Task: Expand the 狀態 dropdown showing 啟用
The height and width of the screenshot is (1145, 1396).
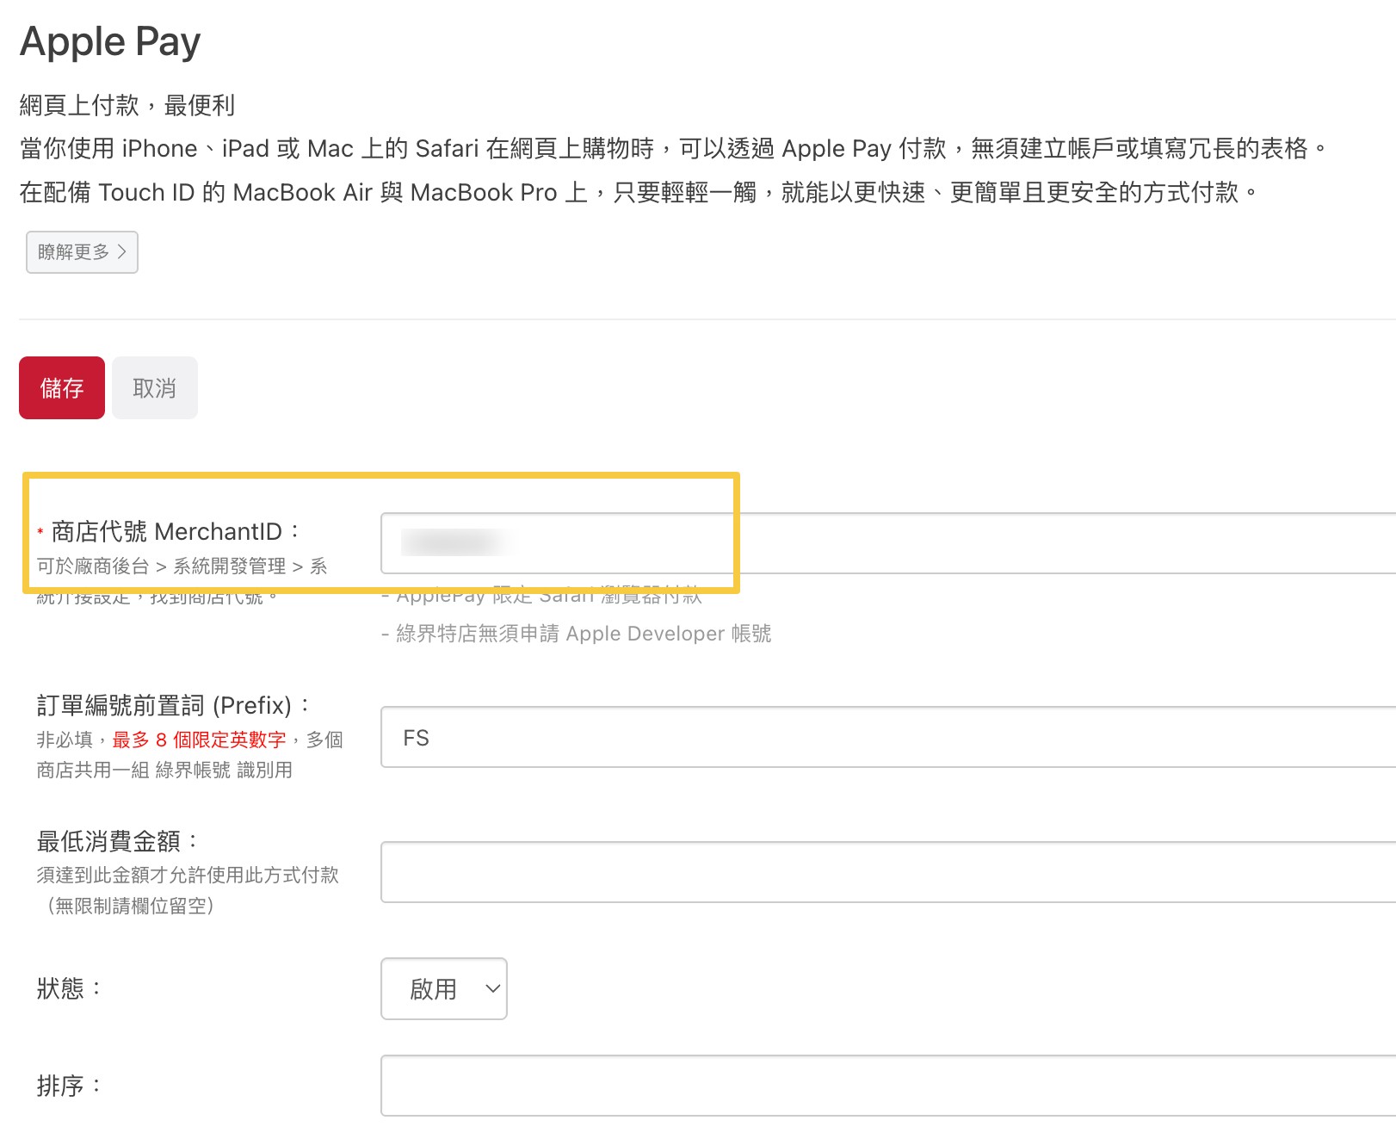Action: [x=443, y=988]
